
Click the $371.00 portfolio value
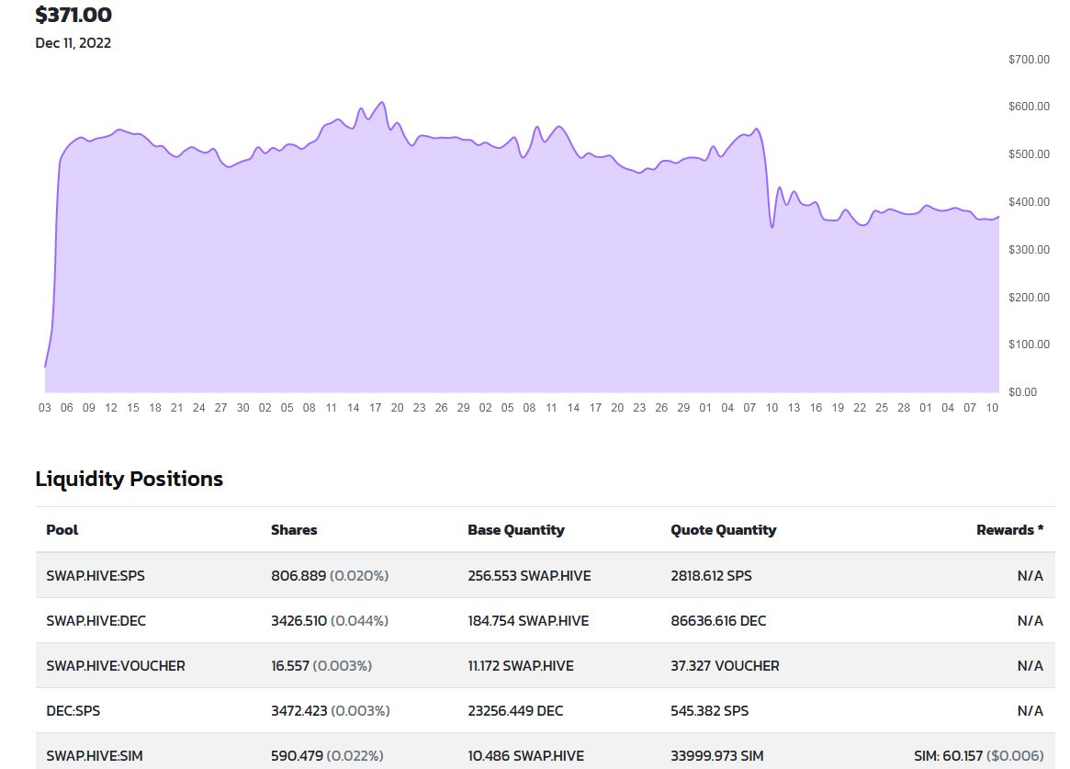(73, 15)
